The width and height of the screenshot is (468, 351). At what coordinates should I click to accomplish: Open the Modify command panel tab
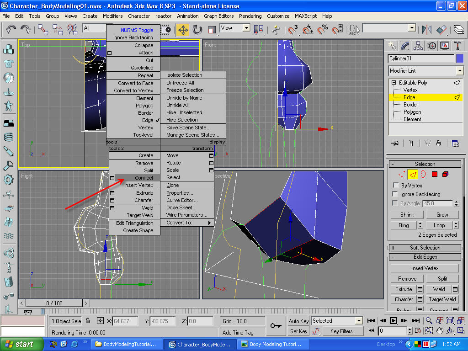coord(405,46)
